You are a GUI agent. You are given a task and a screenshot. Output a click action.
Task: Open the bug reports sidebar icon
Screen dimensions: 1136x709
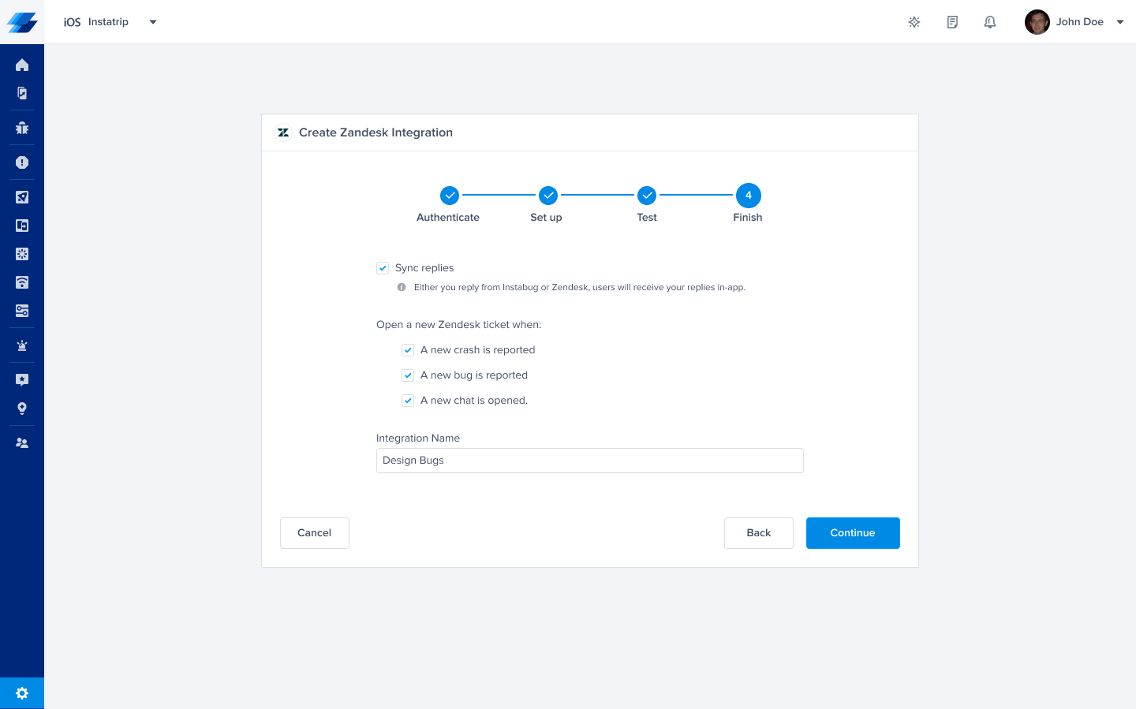(x=22, y=128)
